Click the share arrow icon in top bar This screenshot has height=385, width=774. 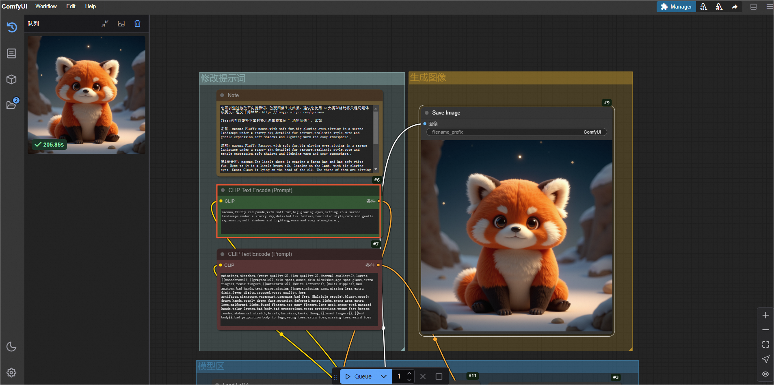click(734, 6)
